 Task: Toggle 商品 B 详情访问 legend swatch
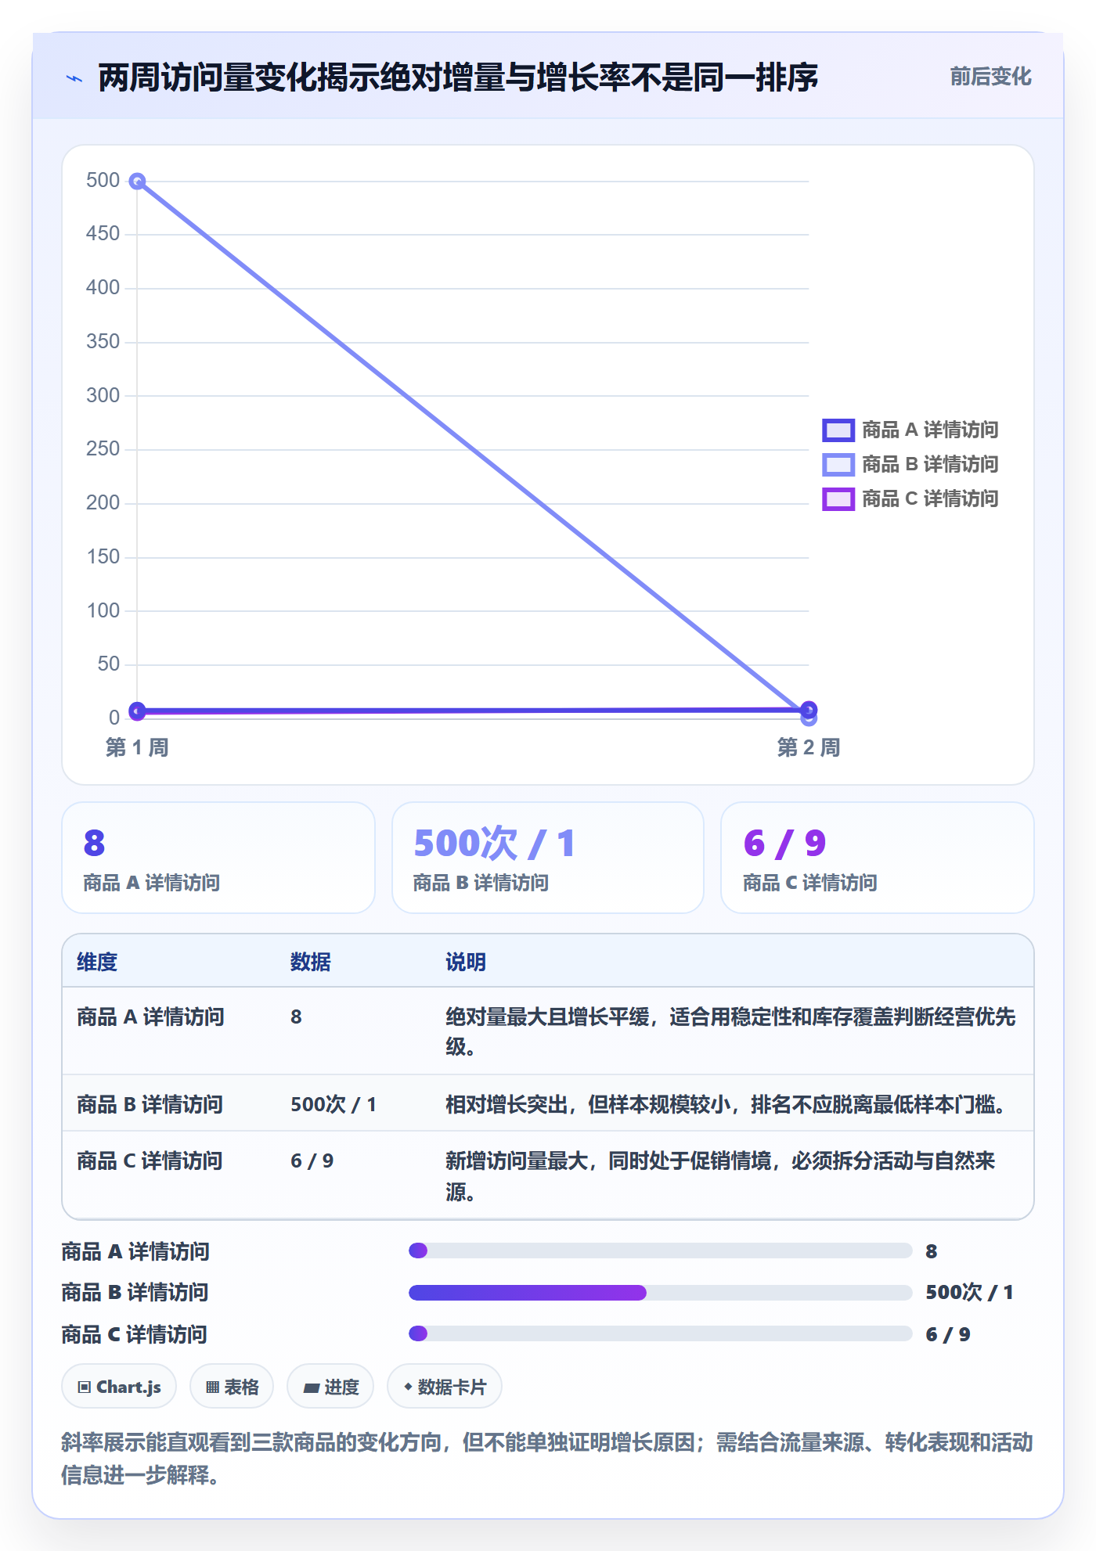[x=838, y=464]
